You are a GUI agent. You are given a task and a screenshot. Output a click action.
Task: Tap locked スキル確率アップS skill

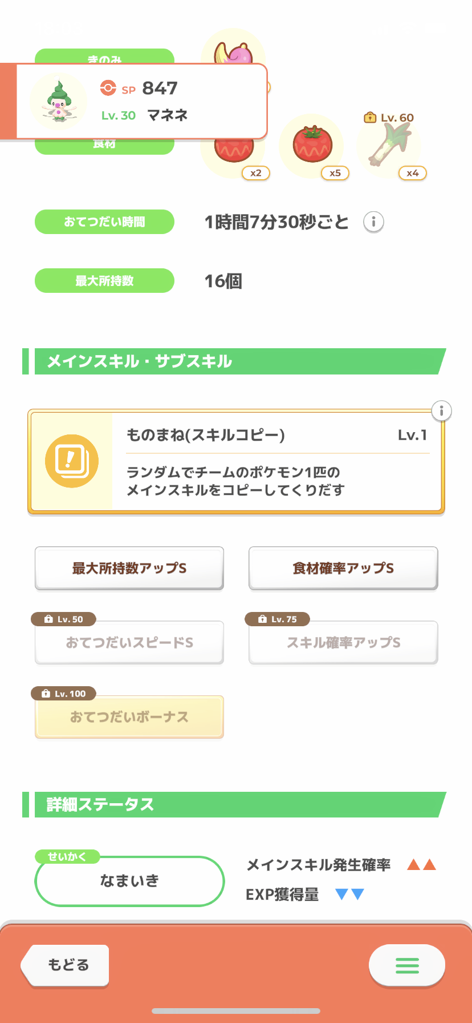click(343, 642)
